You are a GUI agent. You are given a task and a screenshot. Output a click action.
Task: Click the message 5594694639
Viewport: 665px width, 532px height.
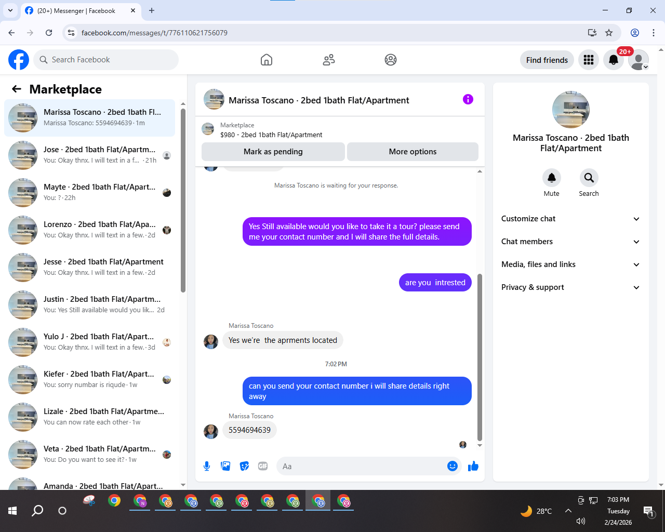(x=249, y=430)
